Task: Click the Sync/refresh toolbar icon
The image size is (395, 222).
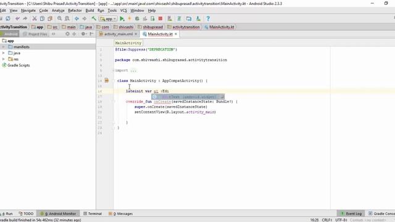Action: coord(8,18)
